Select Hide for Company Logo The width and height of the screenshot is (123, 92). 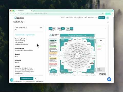[71, 29]
